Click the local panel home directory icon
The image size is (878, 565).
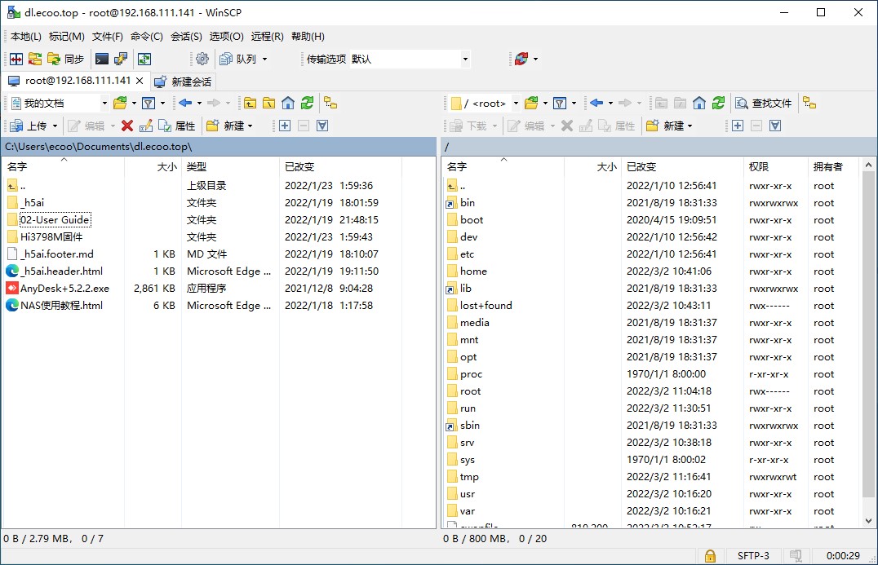(288, 103)
